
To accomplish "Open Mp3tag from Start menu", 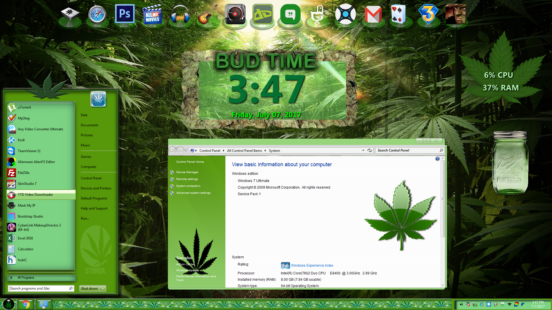I will (x=41, y=118).
